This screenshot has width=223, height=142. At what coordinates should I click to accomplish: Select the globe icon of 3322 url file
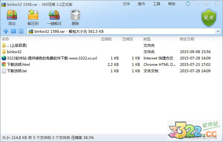[4, 58]
